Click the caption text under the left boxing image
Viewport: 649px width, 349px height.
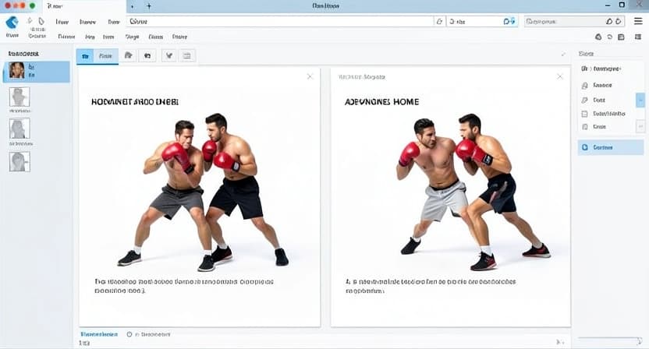[x=184, y=286]
